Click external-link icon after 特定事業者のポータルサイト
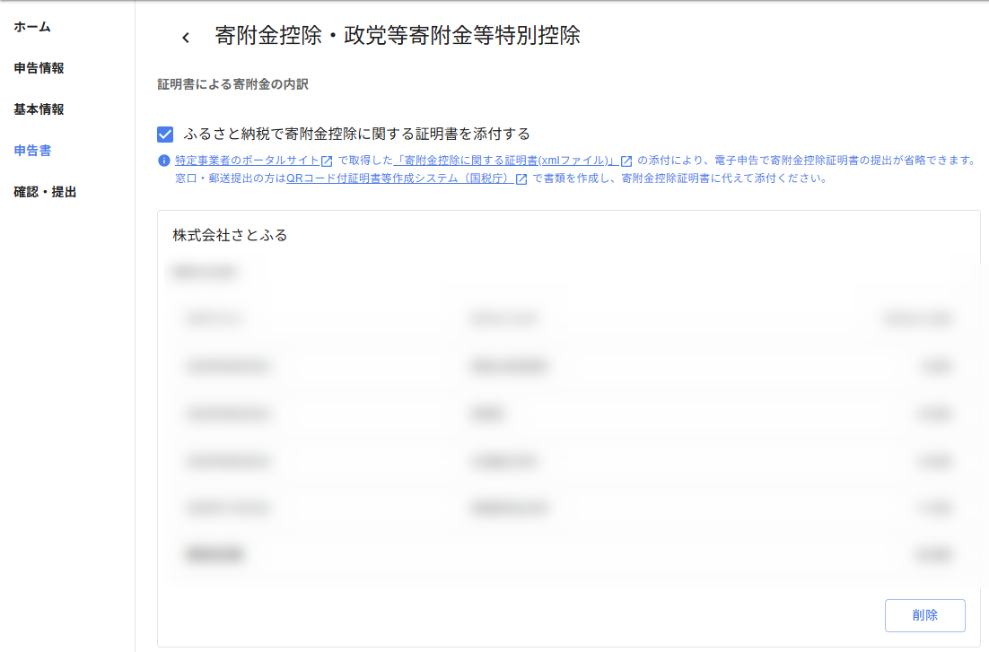 point(327,161)
